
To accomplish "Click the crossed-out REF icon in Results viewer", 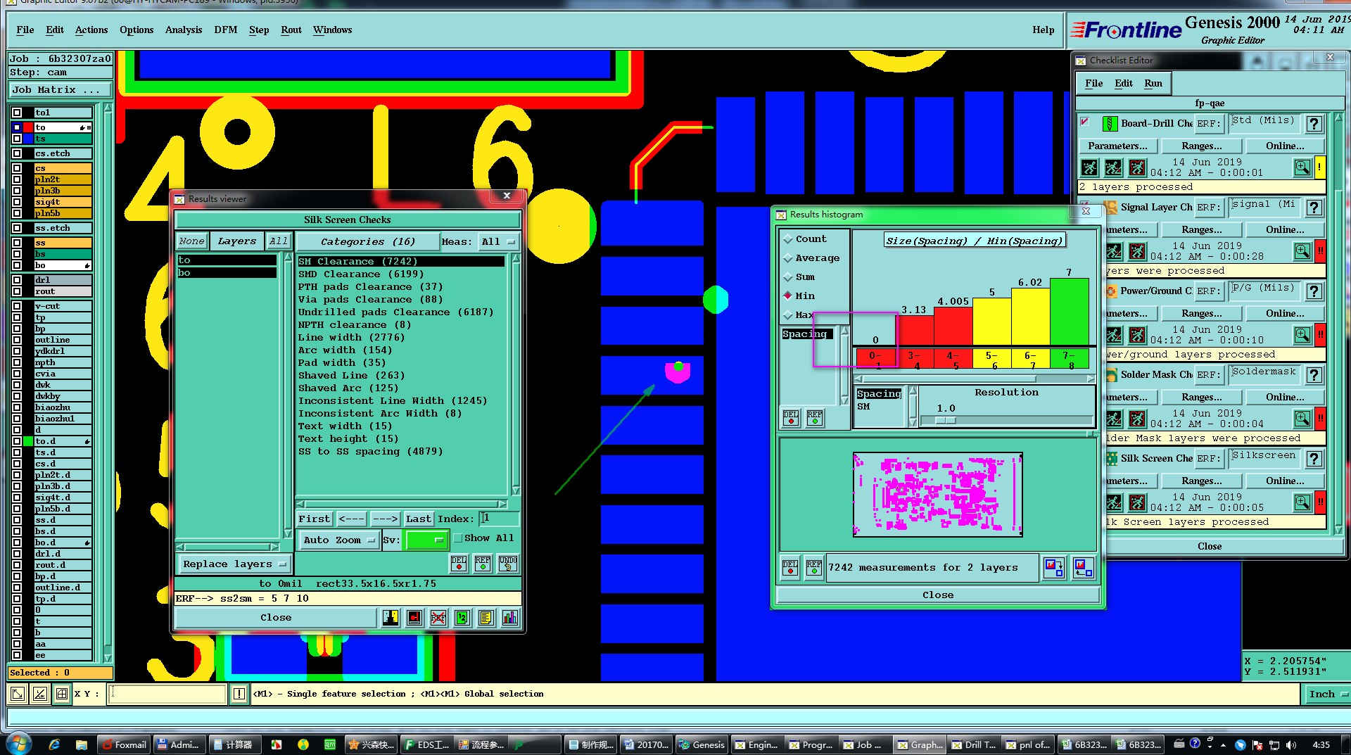I will pyautogui.click(x=438, y=618).
